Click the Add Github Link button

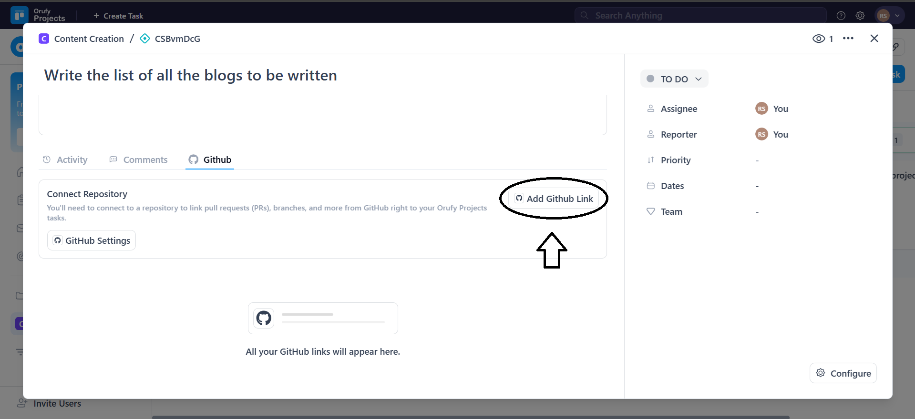click(x=554, y=199)
